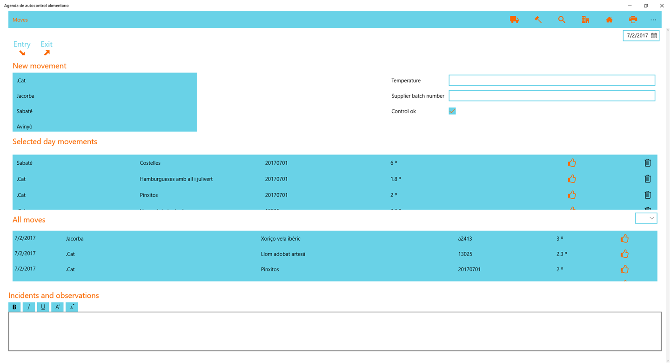
Task: Select Sabaté supplier in New movement list
Action: (105, 111)
